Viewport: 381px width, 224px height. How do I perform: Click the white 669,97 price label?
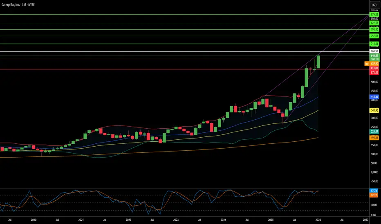click(374, 51)
